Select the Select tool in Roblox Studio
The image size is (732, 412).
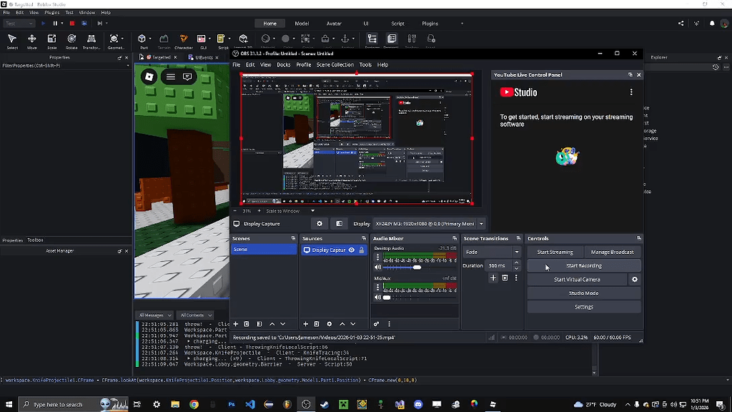click(12, 41)
